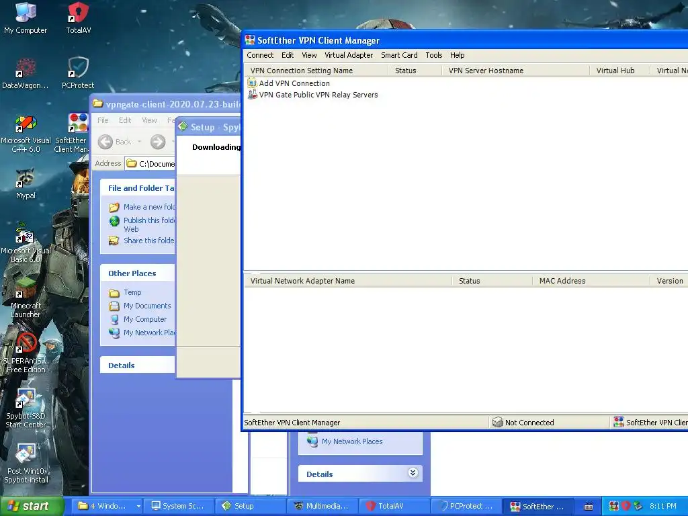This screenshot has width=688, height=516.
Task: Open PCProtect desktop shortcut
Action: 78,73
